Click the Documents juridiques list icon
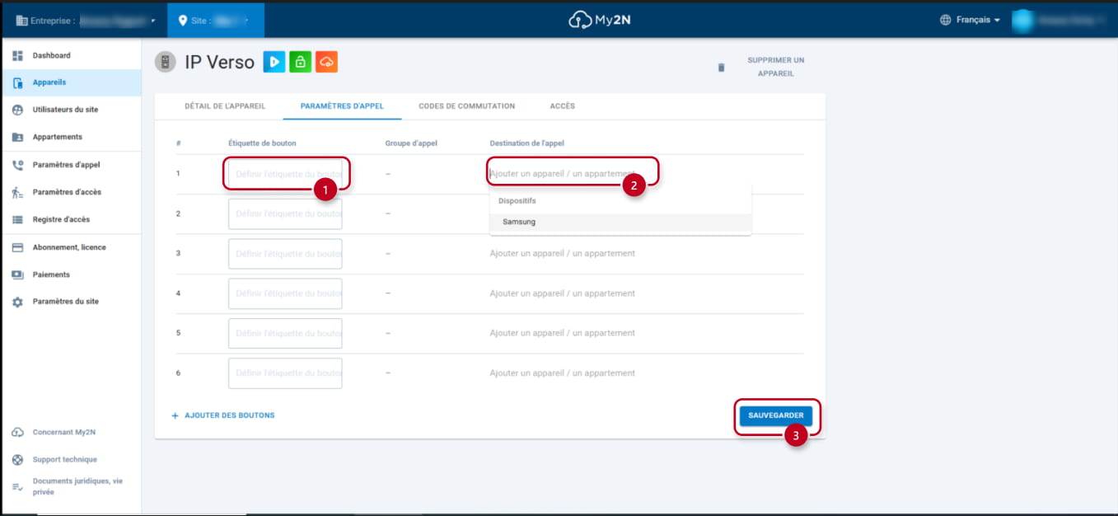The height and width of the screenshot is (516, 1118). (17, 486)
